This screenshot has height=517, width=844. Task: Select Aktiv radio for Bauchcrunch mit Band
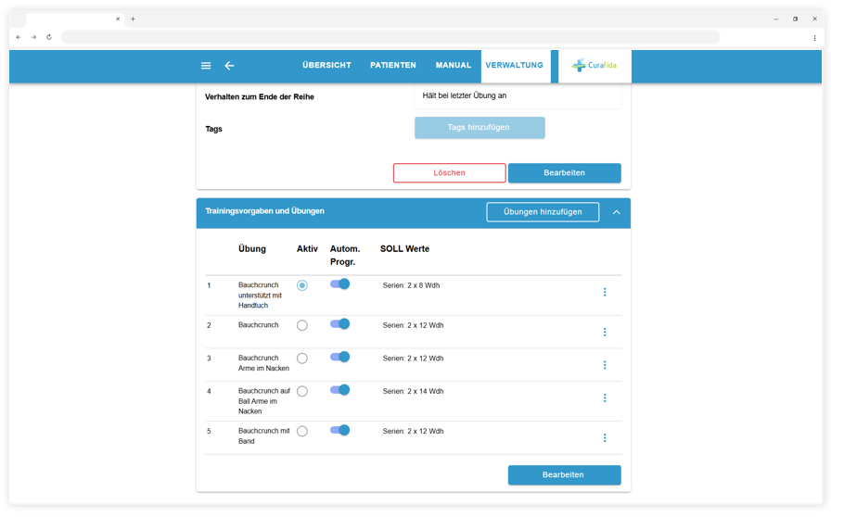tap(302, 432)
